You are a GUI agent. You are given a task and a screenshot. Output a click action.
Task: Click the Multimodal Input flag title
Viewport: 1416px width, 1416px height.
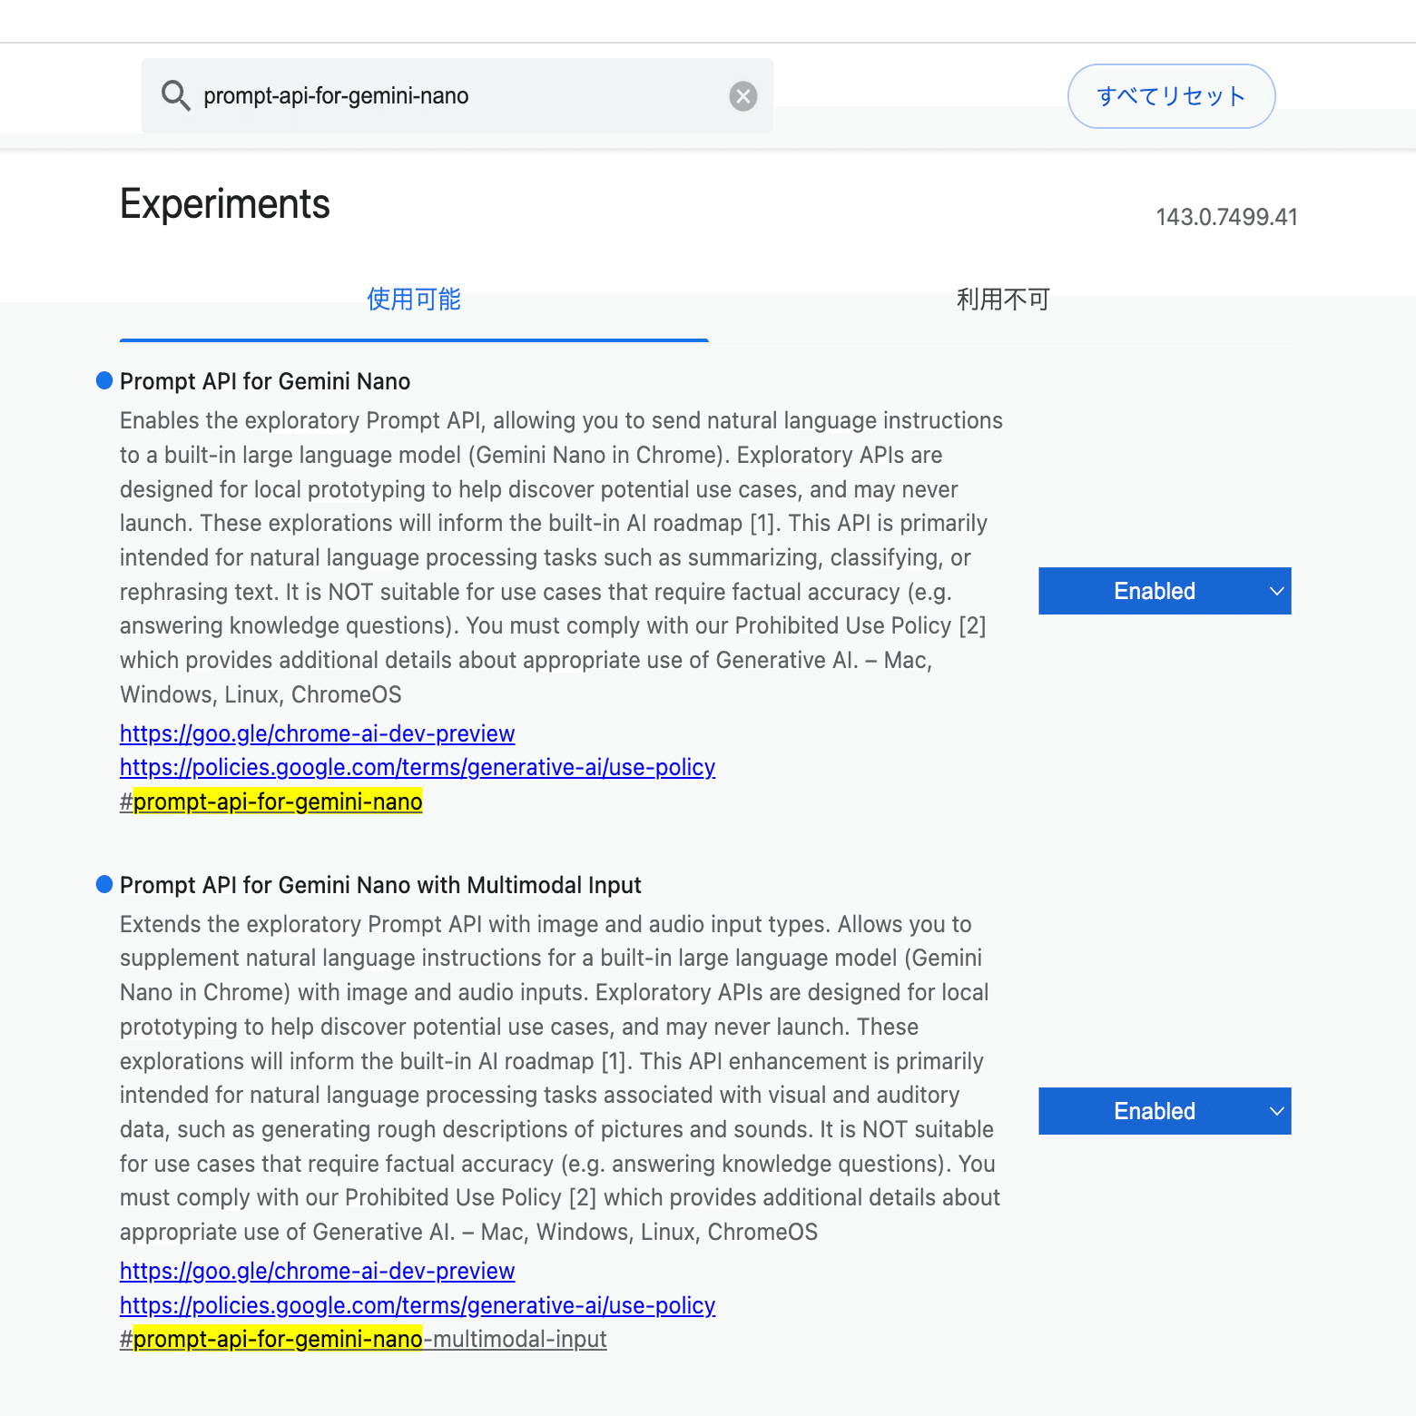(380, 885)
